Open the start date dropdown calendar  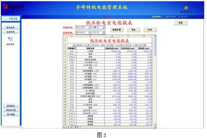tap(90, 28)
